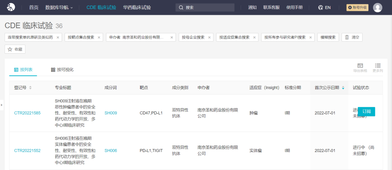This screenshot has width=392, height=170.
Task: Expand the left sidebar handle arrow
Action: point(1,105)
